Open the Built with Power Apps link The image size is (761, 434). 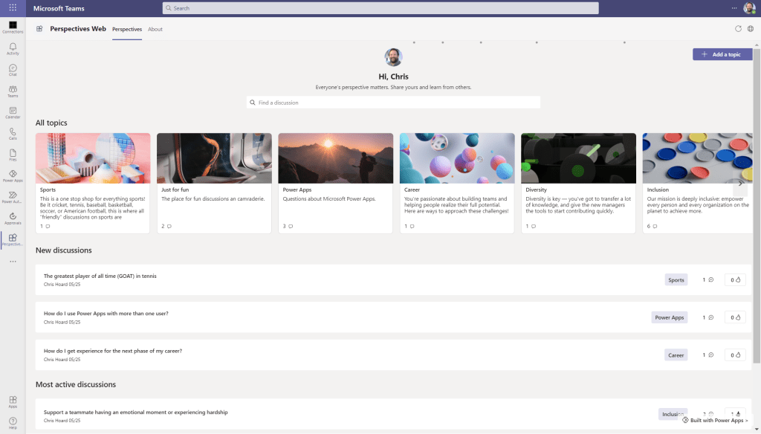pos(715,421)
